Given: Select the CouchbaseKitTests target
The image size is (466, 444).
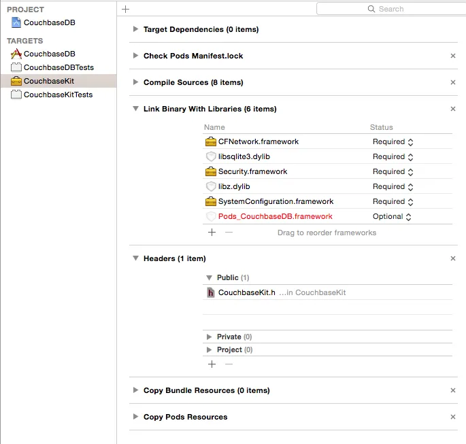Looking at the screenshot, I should [57, 95].
